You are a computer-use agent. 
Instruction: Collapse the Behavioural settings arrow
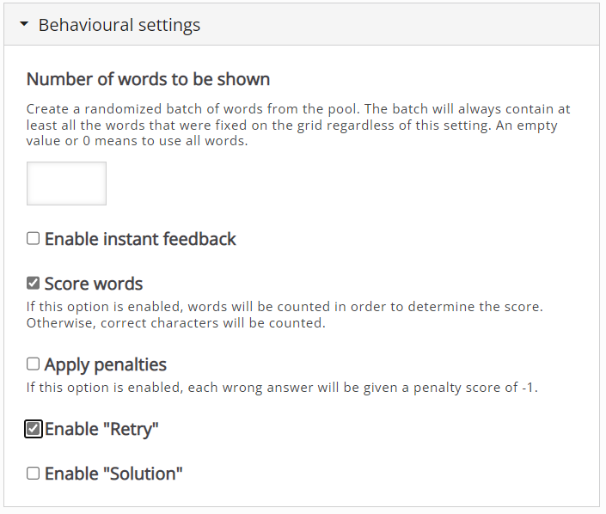[x=24, y=24]
